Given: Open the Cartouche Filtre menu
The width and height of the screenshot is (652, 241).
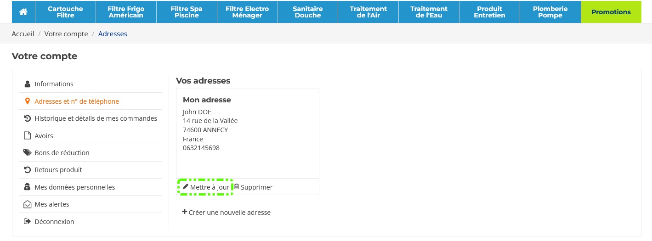Looking at the screenshot, I should (x=65, y=12).
